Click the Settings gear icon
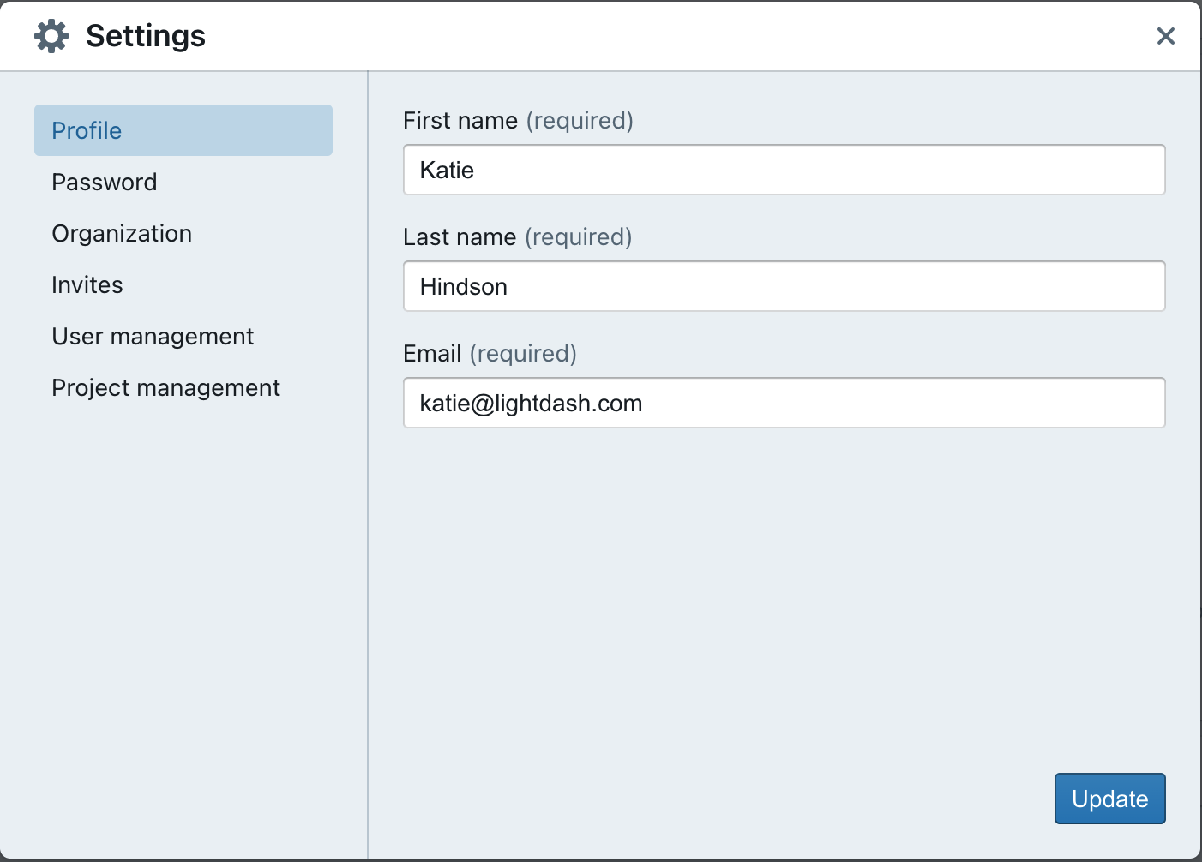1202x862 pixels. coord(51,36)
